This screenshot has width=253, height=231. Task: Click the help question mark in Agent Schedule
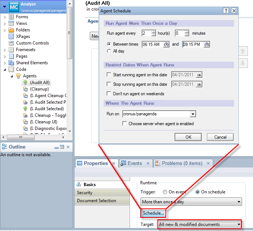226,11
